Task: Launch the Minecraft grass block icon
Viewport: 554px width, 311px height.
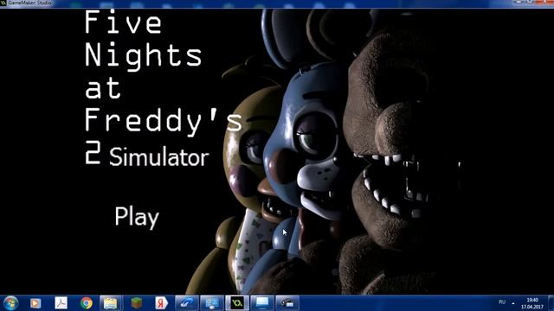Action: click(x=137, y=303)
